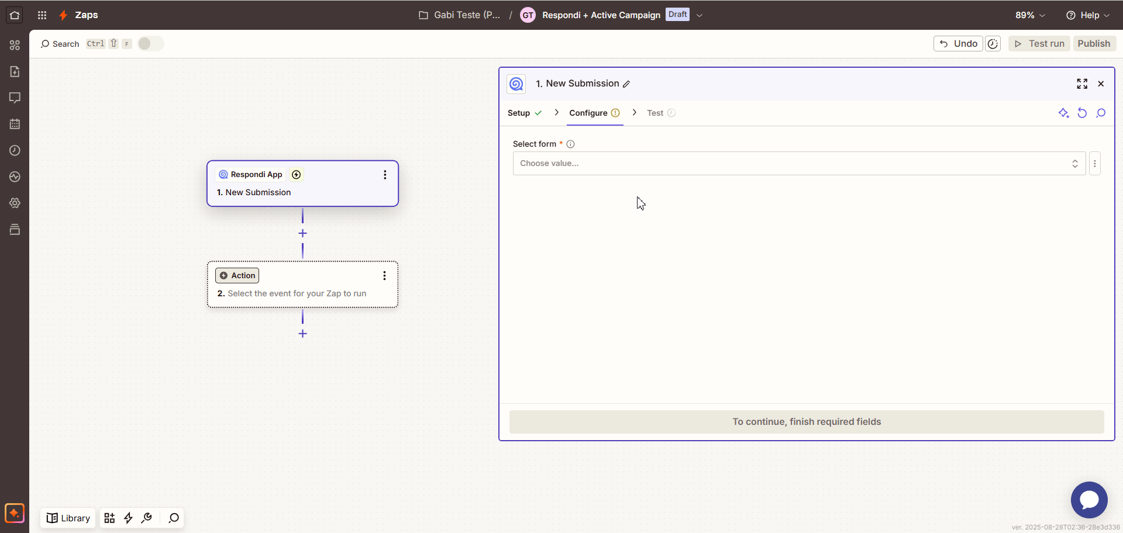Screen dimensions: 1123x533
Task: Click the info icon beside Select form
Action: [x=570, y=144]
